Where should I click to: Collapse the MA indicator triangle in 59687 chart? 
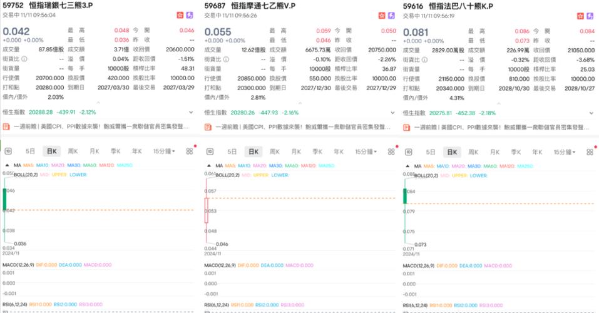tap(208, 166)
